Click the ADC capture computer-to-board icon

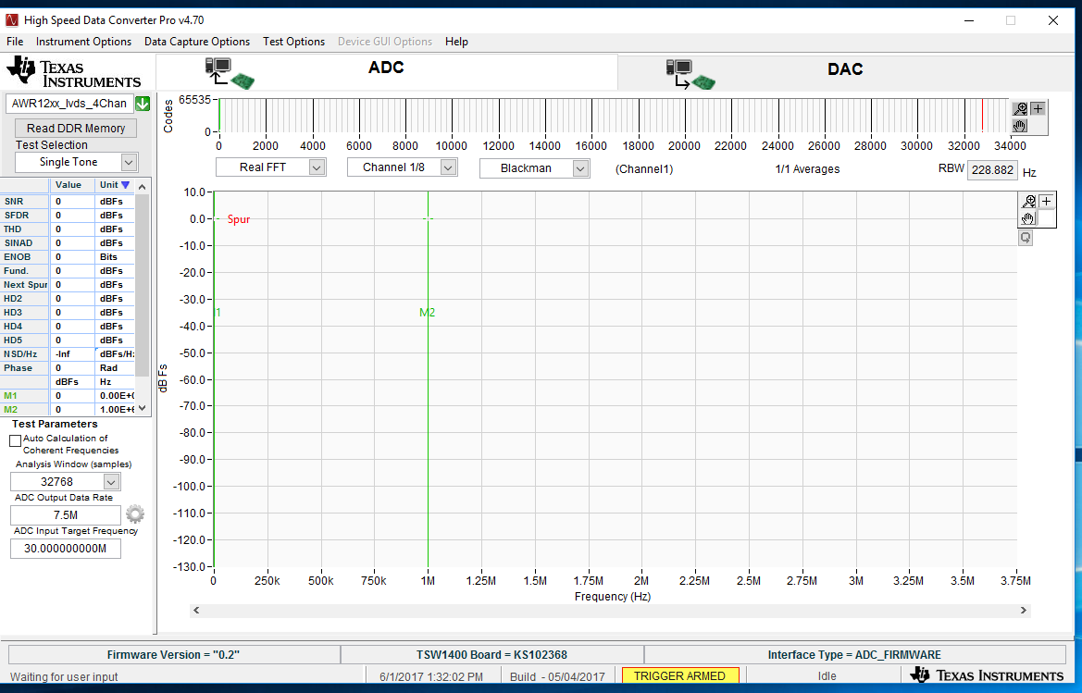point(230,73)
